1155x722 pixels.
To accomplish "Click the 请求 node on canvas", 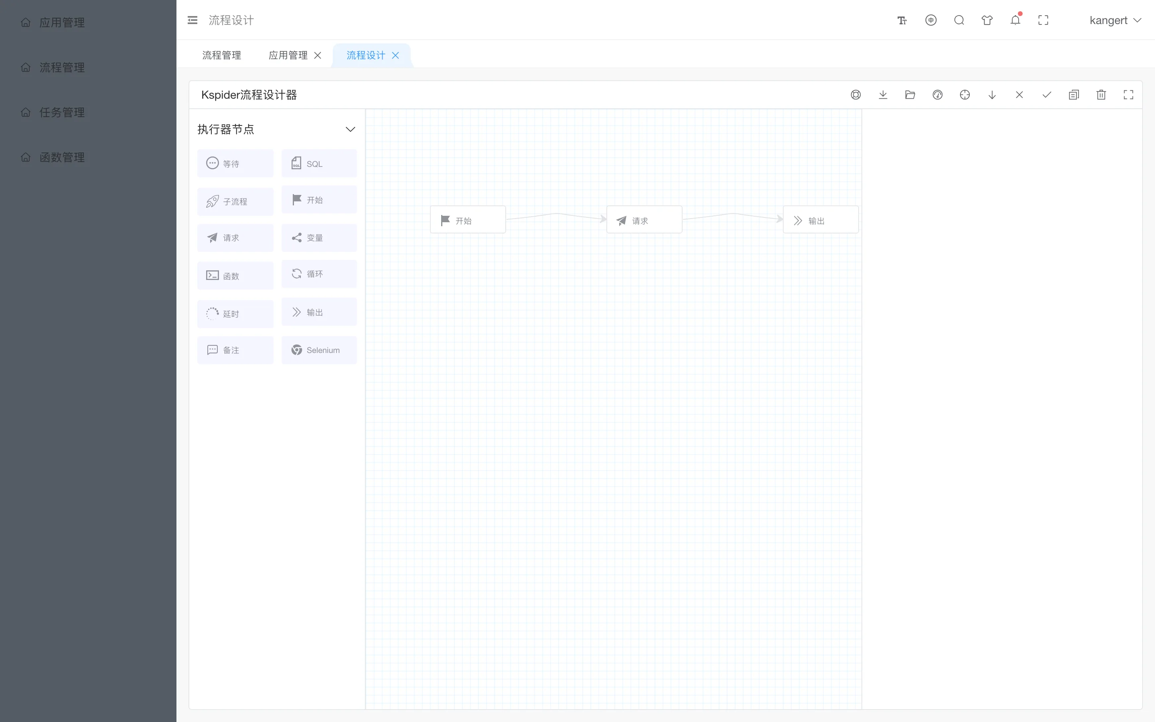I will pyautogui.click(x=644, y=220).
